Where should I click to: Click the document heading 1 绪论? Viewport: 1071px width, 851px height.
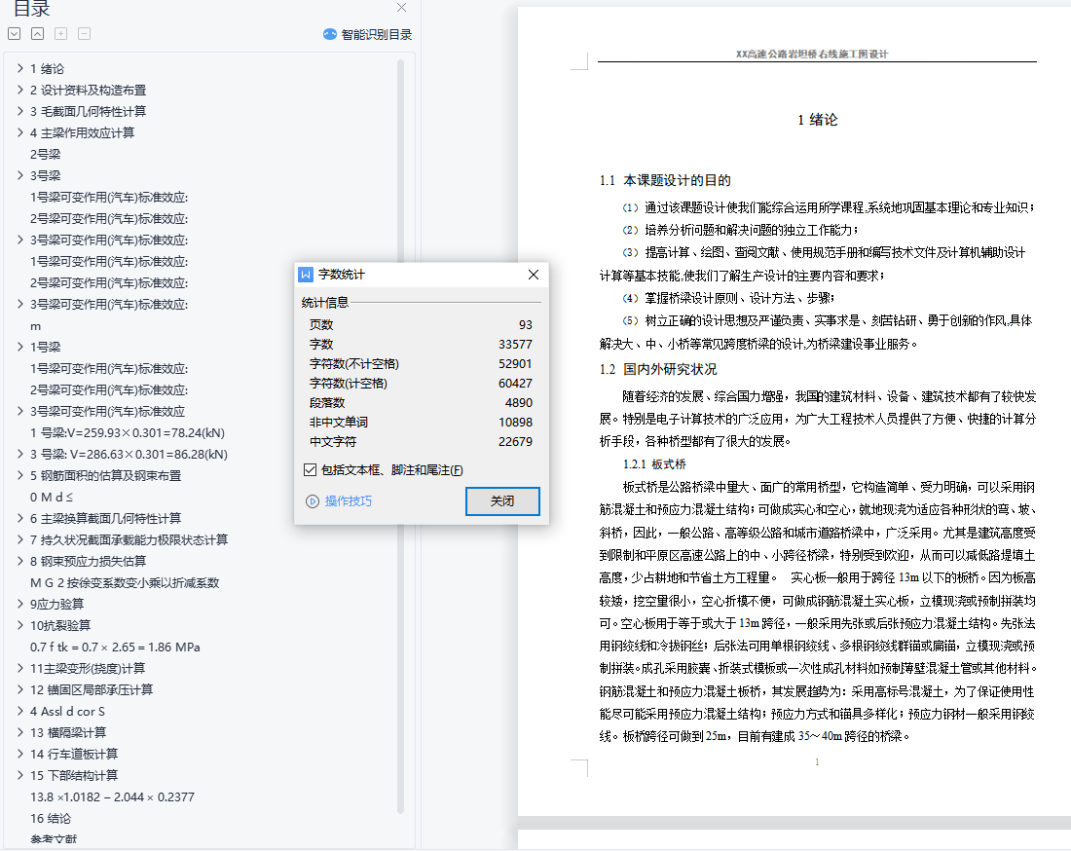(x=818, y=120)
